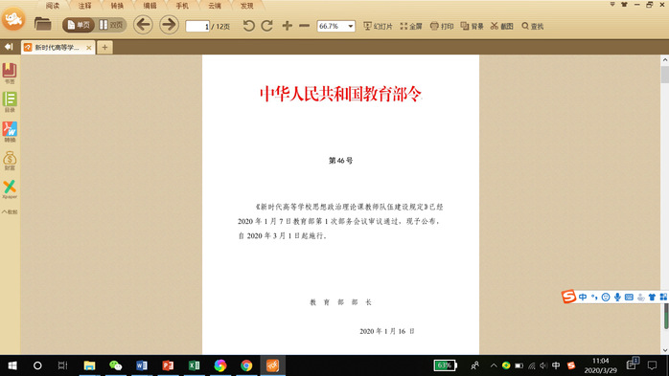Go to the next page arrow
The width and height of the screenshot is (669, 376).
[x=169, y=25]
